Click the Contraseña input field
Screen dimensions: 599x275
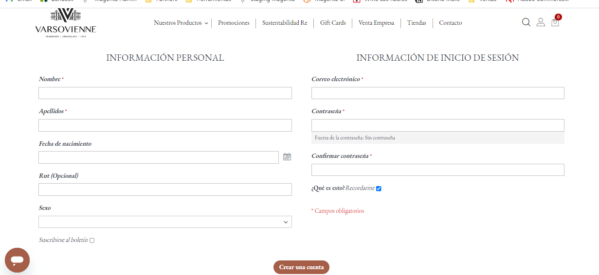point(437,125)
